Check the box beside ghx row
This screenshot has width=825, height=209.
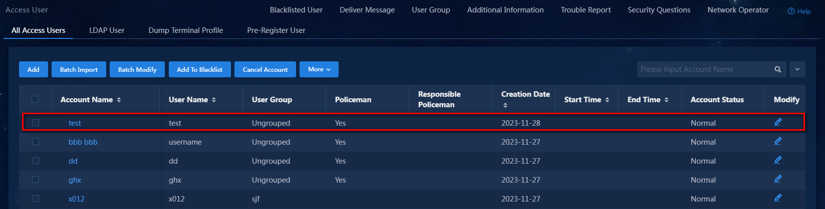tap(36, 180)
